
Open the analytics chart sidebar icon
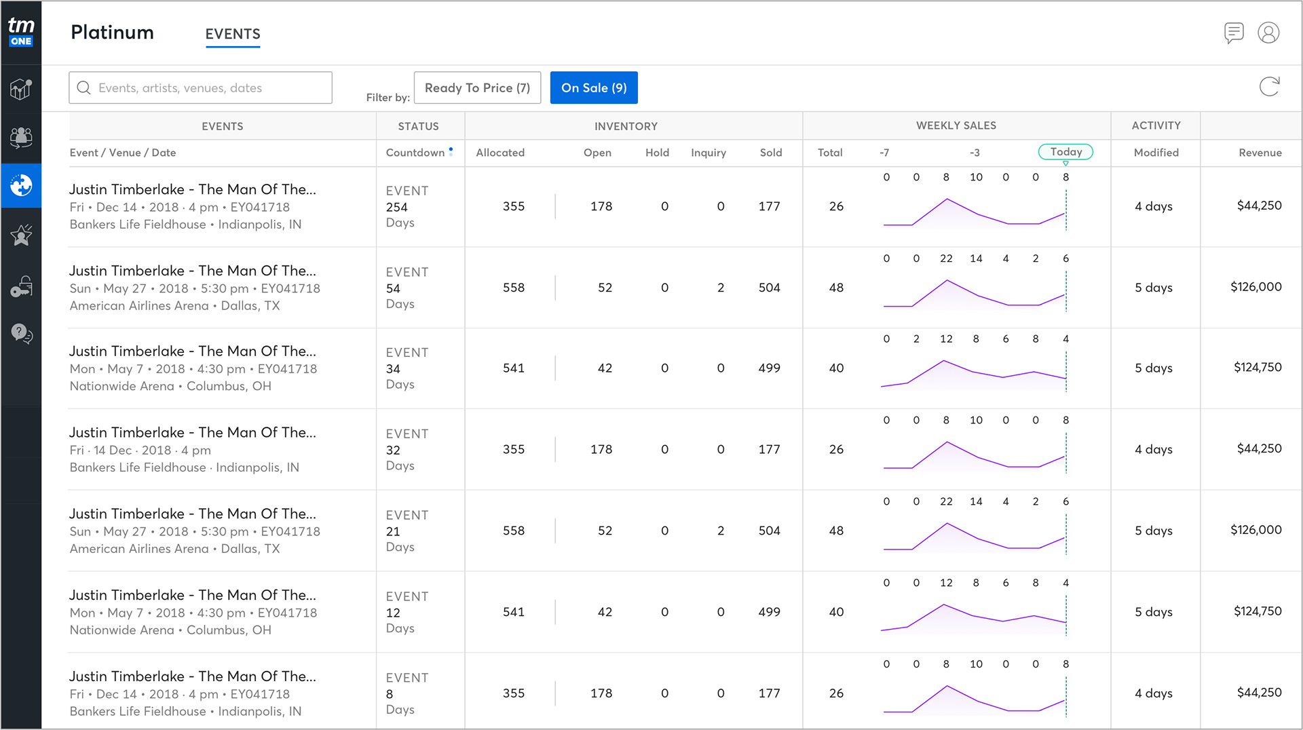[21, 89]
